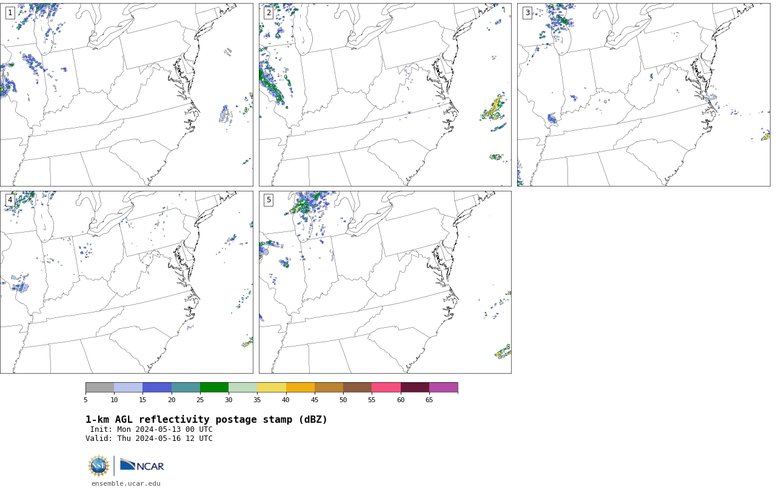Open ensemble member 5 reflectivity map
The width and height of the screenshot is (776, 490).
point(385,282)
